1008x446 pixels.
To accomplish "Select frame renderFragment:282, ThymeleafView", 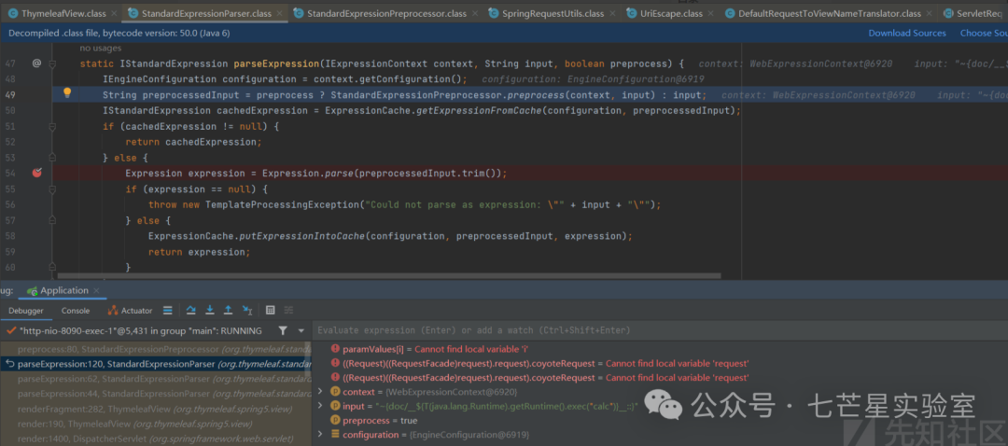I will pos(154,408).
